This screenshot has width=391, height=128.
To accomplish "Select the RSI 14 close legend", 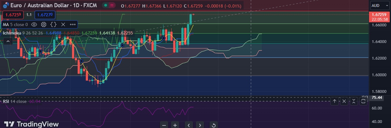I will (15, 101).
